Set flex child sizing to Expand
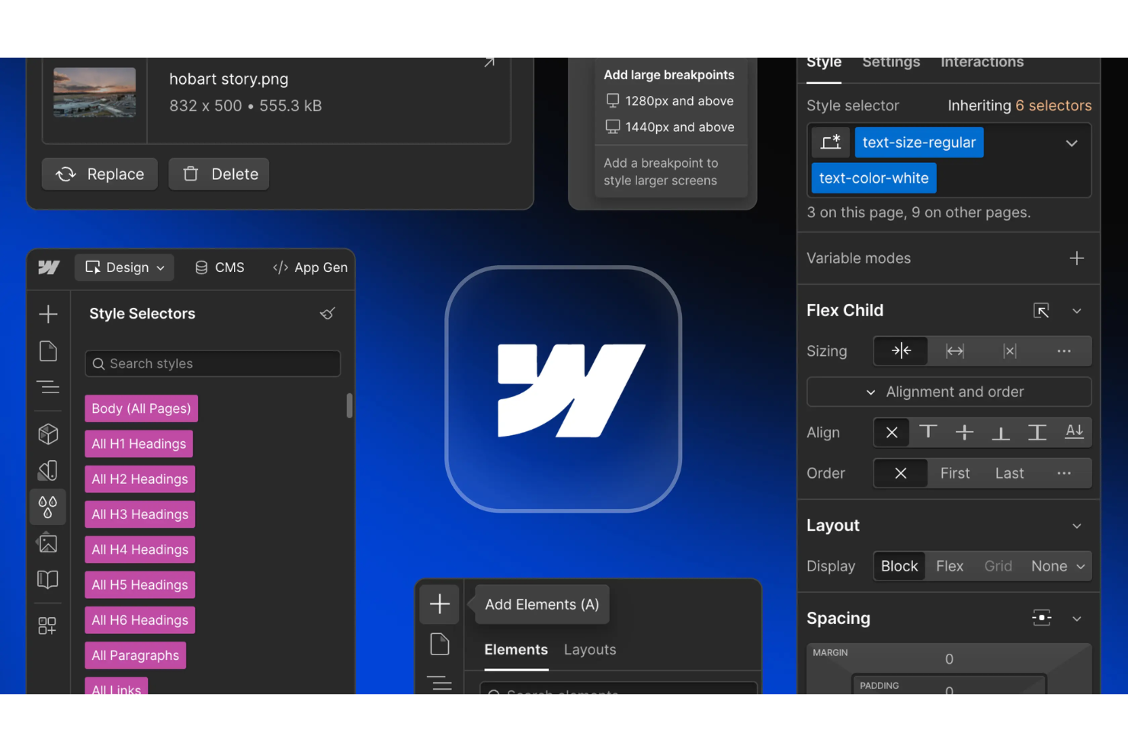The height and width of the screenshot is (752, 1128). pos(954,350)
